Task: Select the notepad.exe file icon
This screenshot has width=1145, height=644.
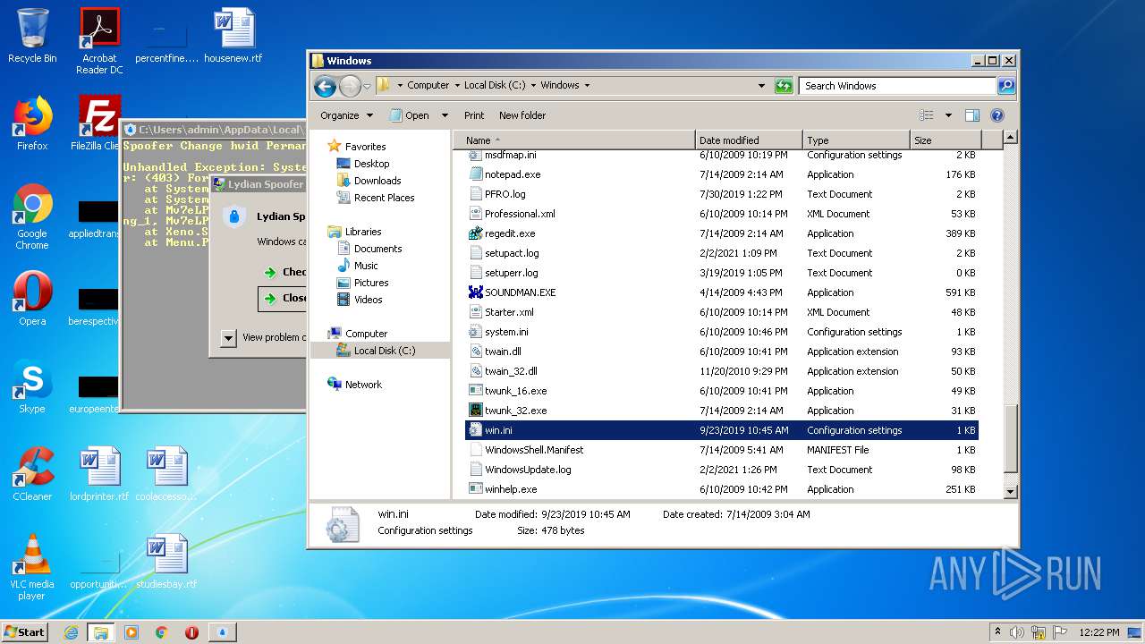Action: coord(476,174)
